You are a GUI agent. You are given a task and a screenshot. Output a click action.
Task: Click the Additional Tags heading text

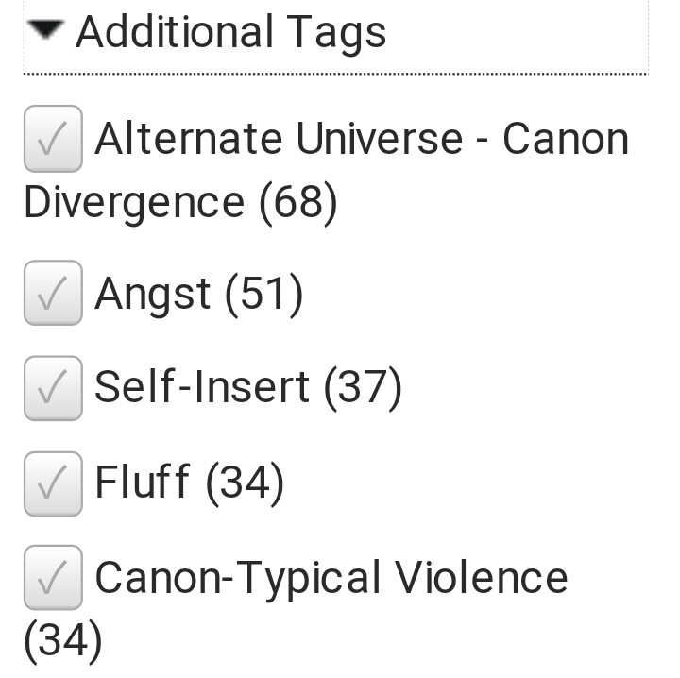(230, 31)
